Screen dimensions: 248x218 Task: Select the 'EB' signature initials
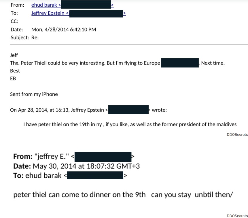13,78
